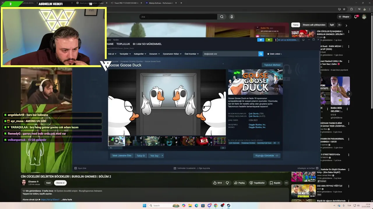
Task: Open Elraenn channel avatar
Action: tap(24, 183)
